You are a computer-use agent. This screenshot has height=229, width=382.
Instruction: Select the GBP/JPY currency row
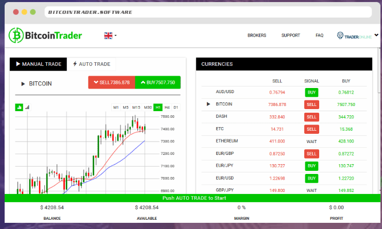point(284,190)
